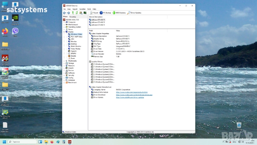Select the OpenGL item in tree
Viewport: 257px width, 145px height.
[x=73, y=51]
